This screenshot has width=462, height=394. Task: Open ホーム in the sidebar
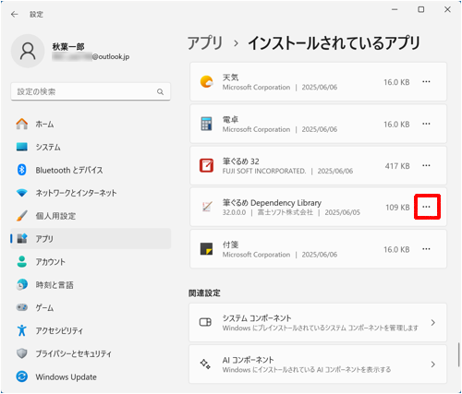click(91, 124)
